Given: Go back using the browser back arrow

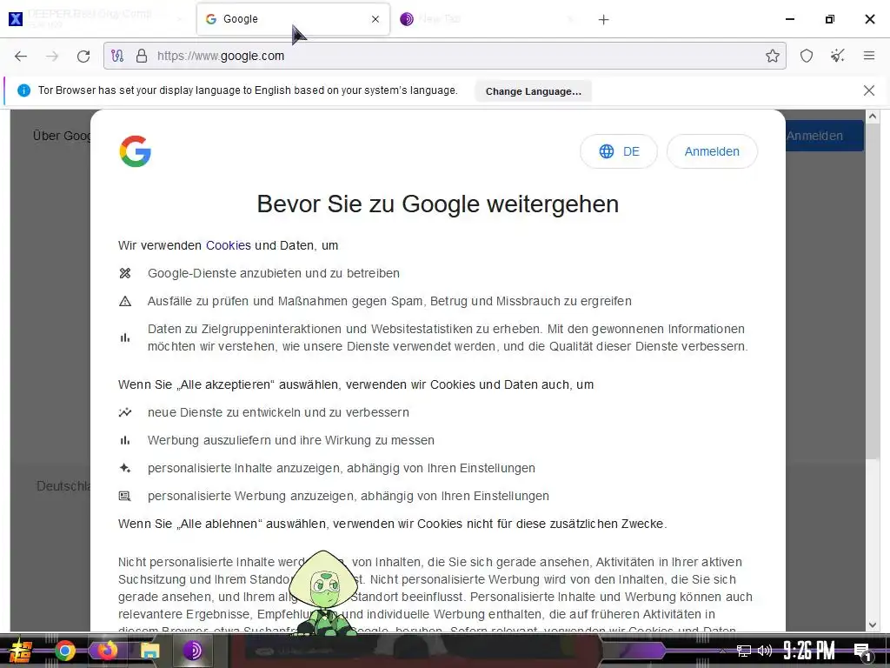Looking at the screenshot, I should (21, 56).
